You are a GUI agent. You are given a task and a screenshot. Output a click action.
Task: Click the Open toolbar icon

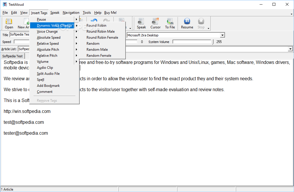click(9, 23)
